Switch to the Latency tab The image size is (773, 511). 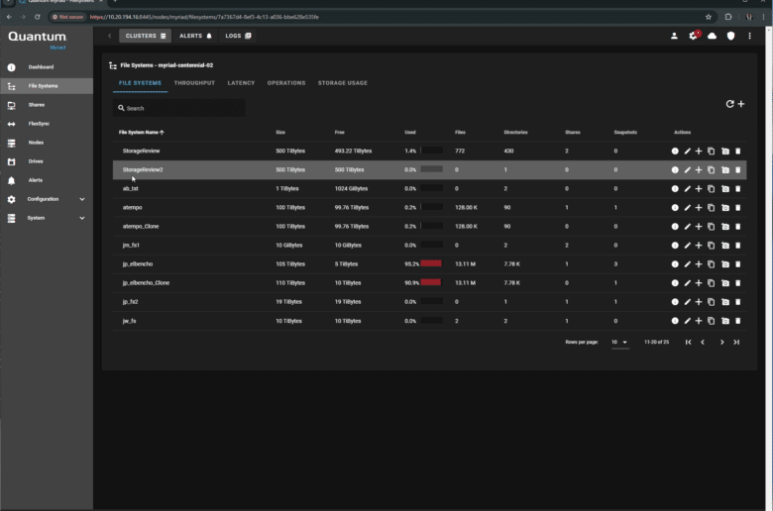click(x=241, y=83)
